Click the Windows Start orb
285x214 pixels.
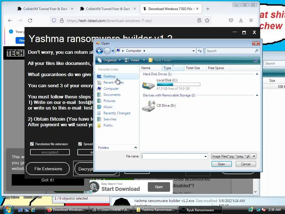click(x=8, y=210)
